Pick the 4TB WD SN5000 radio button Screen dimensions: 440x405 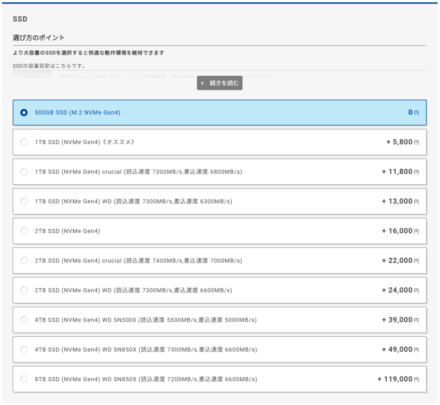click(24, 320)
